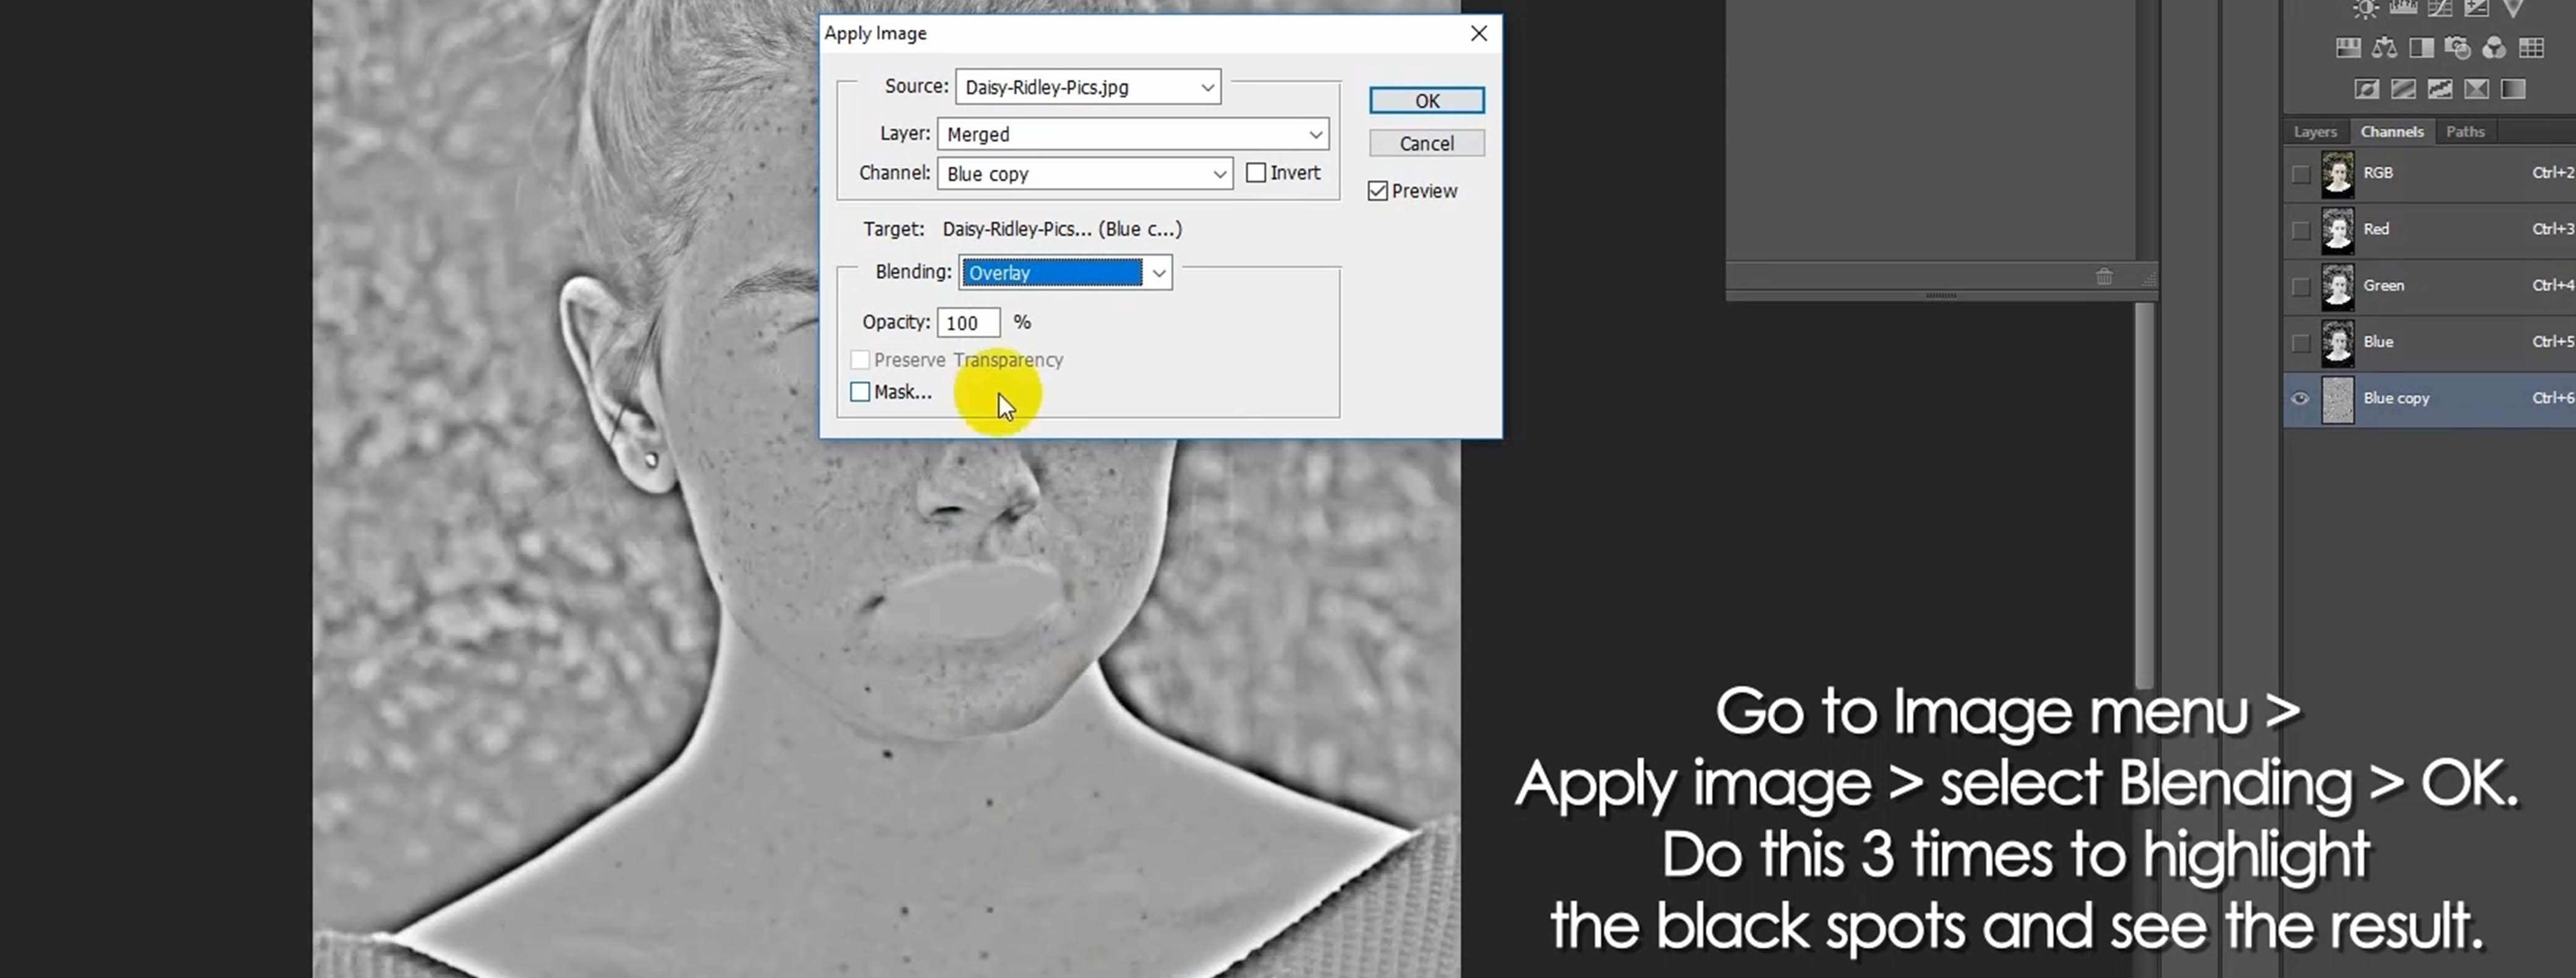This screenshot has height=978, width=2576.
Task: Select the RGB channel thumbnail
Action: pyautogui.click(x=2337, y=174)
